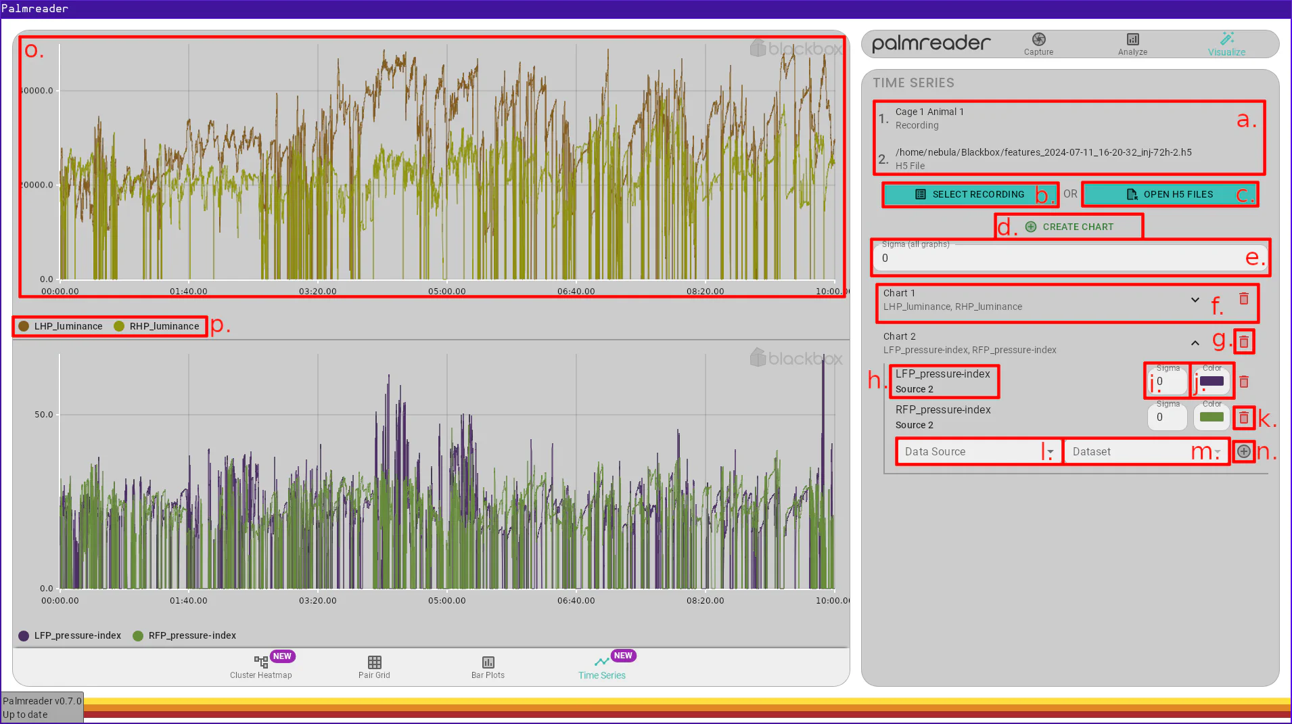Select the Visualize view
Screen dimensions: 1292x724
pyautogui.click(x=1226, y=43)
